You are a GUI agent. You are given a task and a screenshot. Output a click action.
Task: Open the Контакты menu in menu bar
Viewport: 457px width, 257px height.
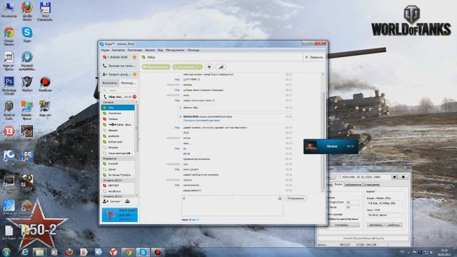click(x=118, y=50)
